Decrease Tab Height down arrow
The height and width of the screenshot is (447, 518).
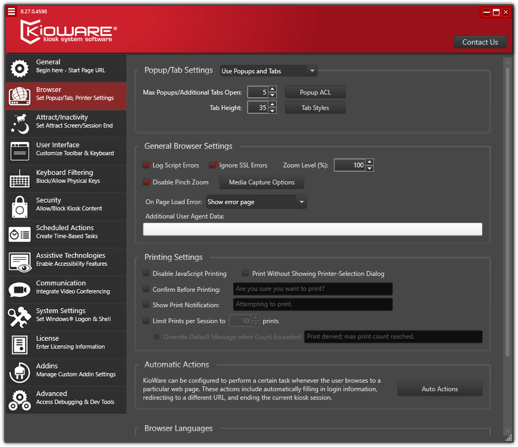pos(272,111)
